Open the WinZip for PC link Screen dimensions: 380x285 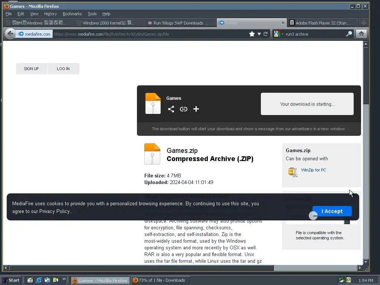[x=313, y=170]
